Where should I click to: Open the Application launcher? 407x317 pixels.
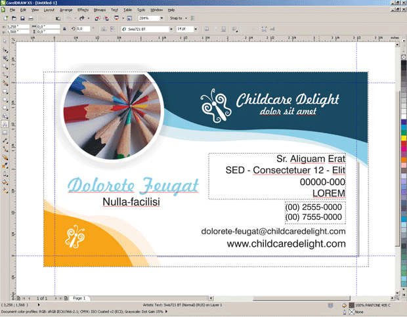coord(117,18)
